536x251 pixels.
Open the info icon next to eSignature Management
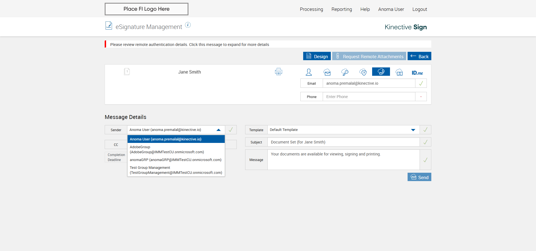coord(188,25)
